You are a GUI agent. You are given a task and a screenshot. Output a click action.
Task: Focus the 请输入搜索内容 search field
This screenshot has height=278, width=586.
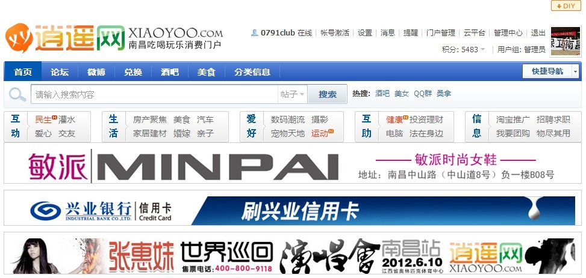(154, 94)
